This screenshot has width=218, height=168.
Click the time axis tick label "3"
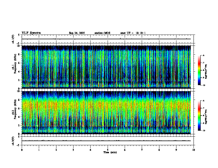[73, 150]
